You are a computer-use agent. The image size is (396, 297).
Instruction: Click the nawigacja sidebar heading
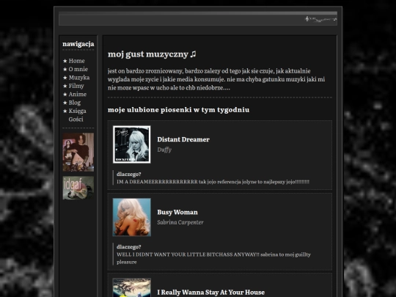click(78, 44)
